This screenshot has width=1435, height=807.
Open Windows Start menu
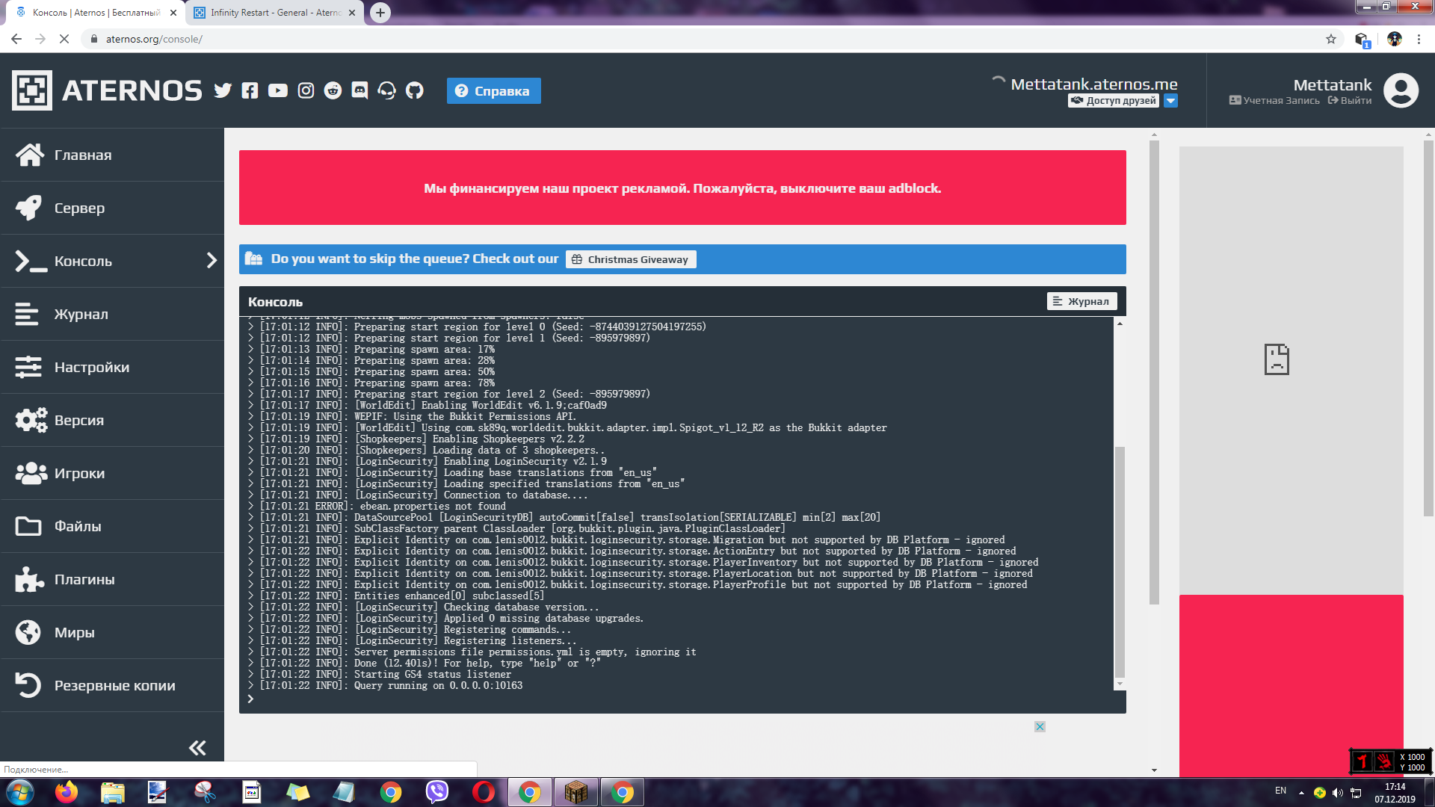click(x=20, y=792)
